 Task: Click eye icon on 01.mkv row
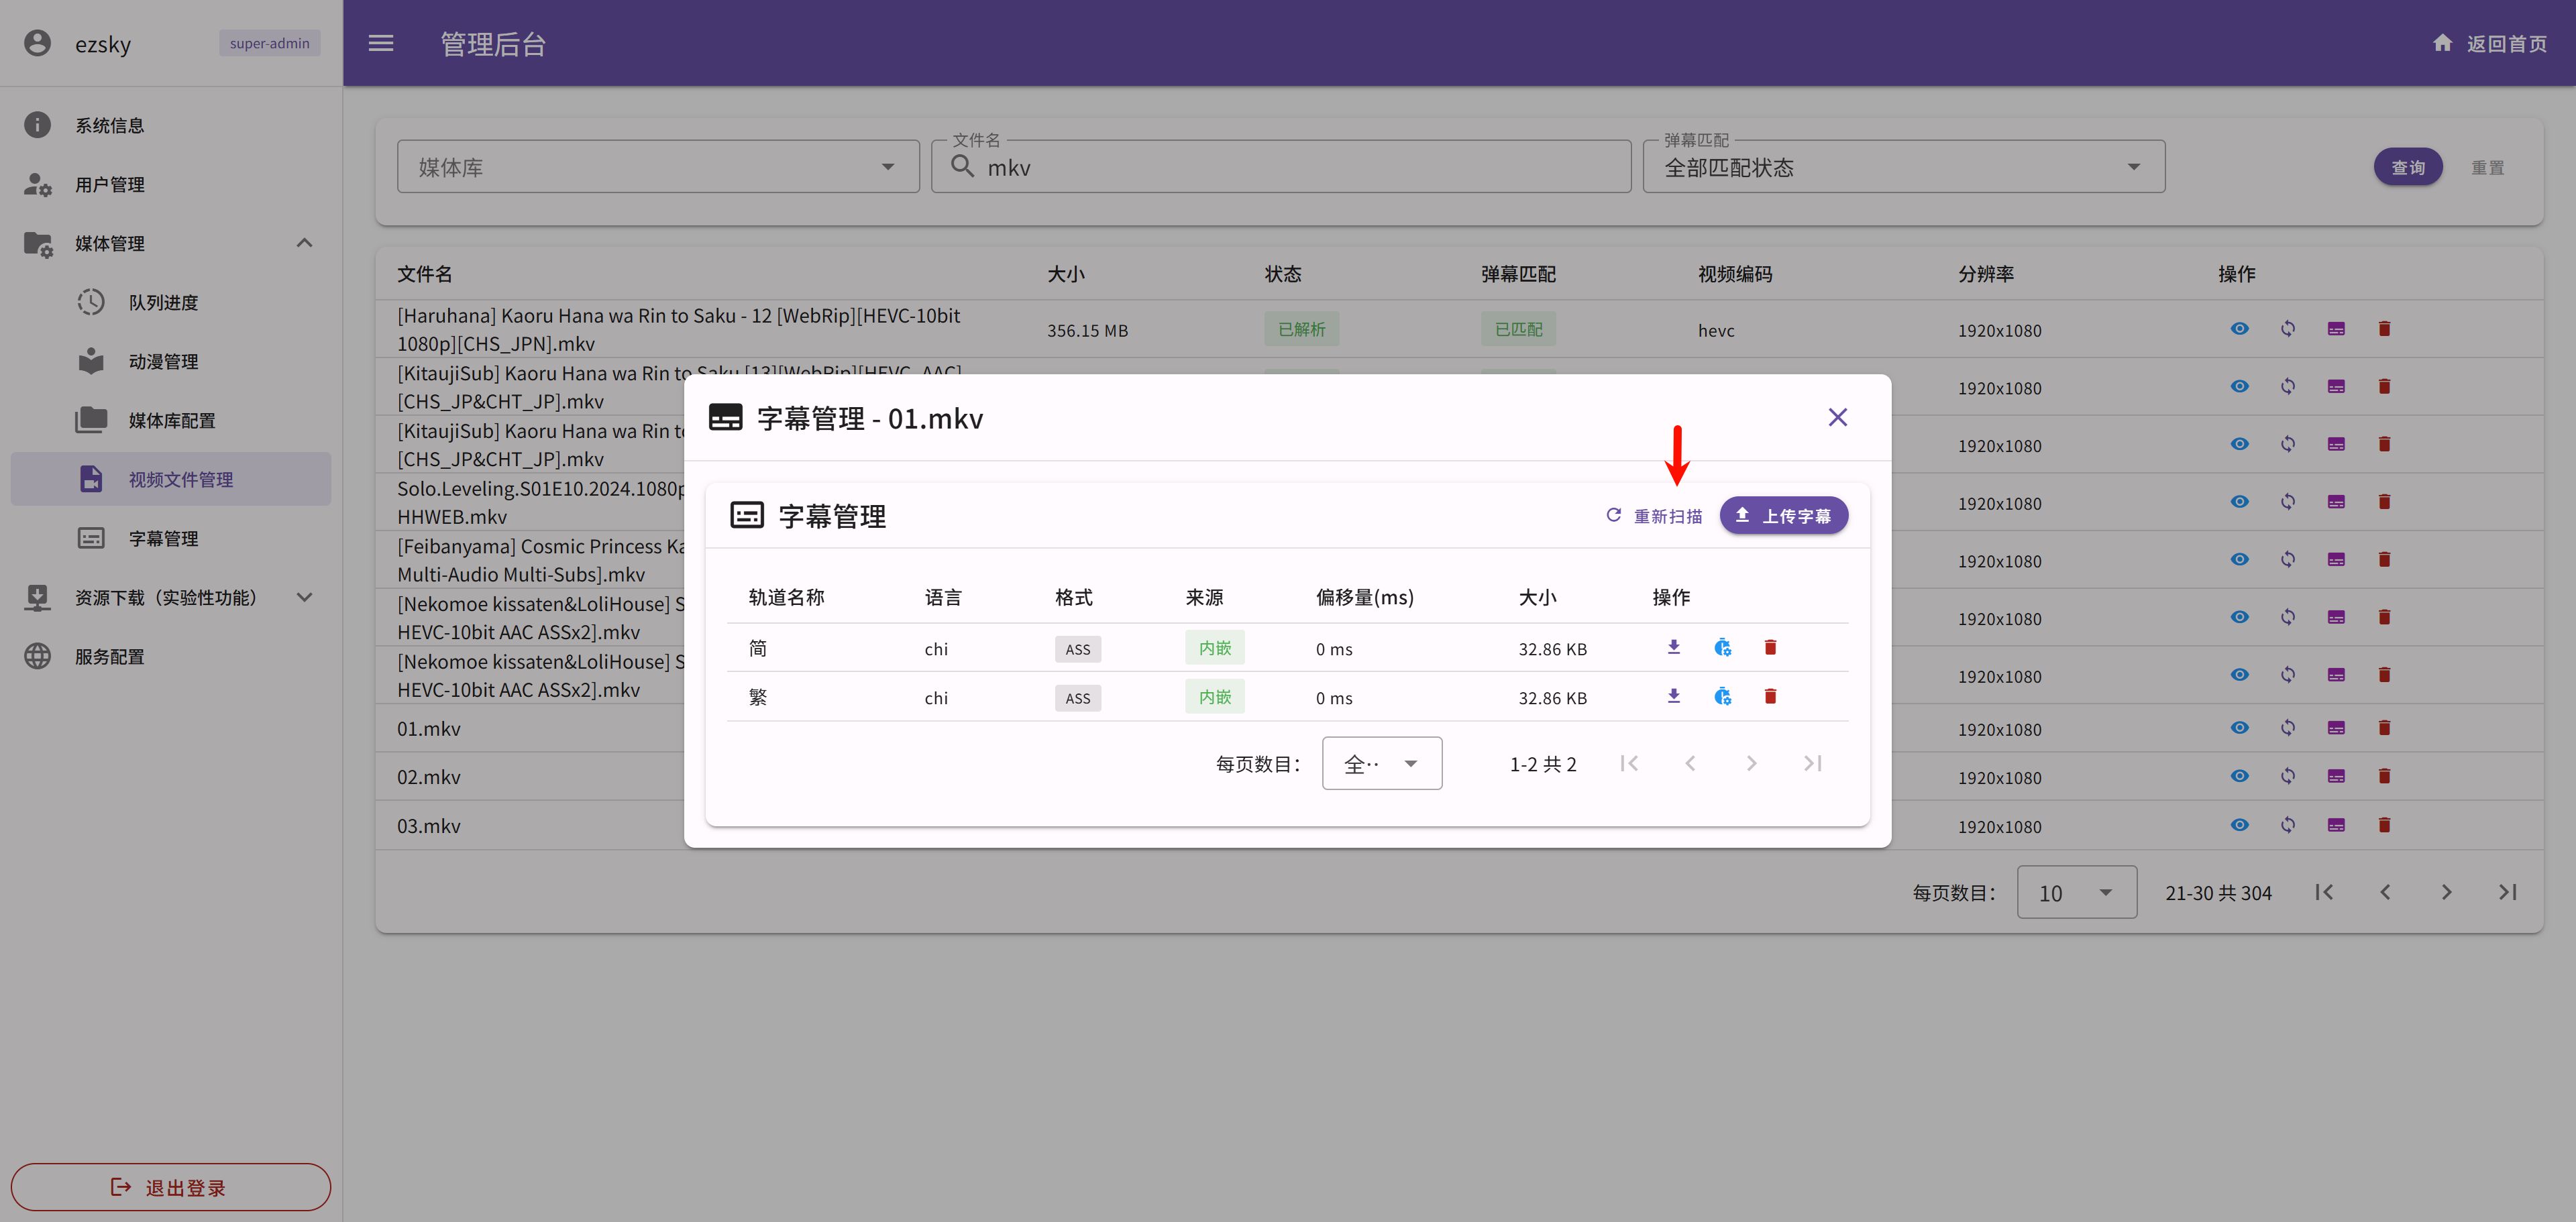point(2239,729)
